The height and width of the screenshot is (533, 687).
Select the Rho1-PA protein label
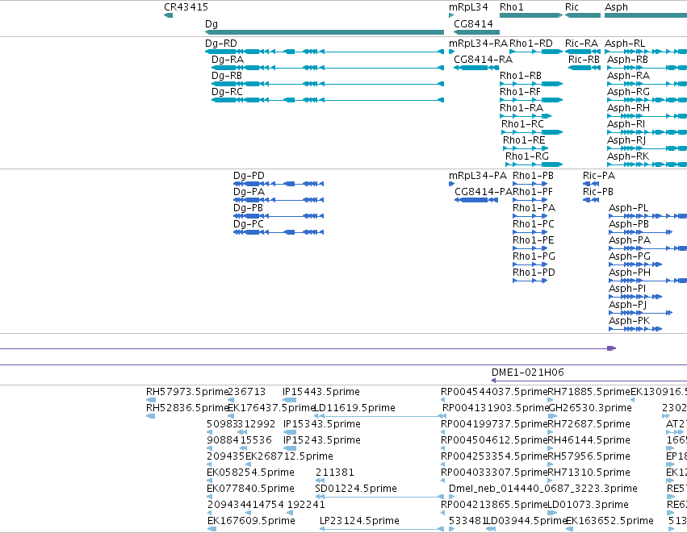click(x=534, y=208)
